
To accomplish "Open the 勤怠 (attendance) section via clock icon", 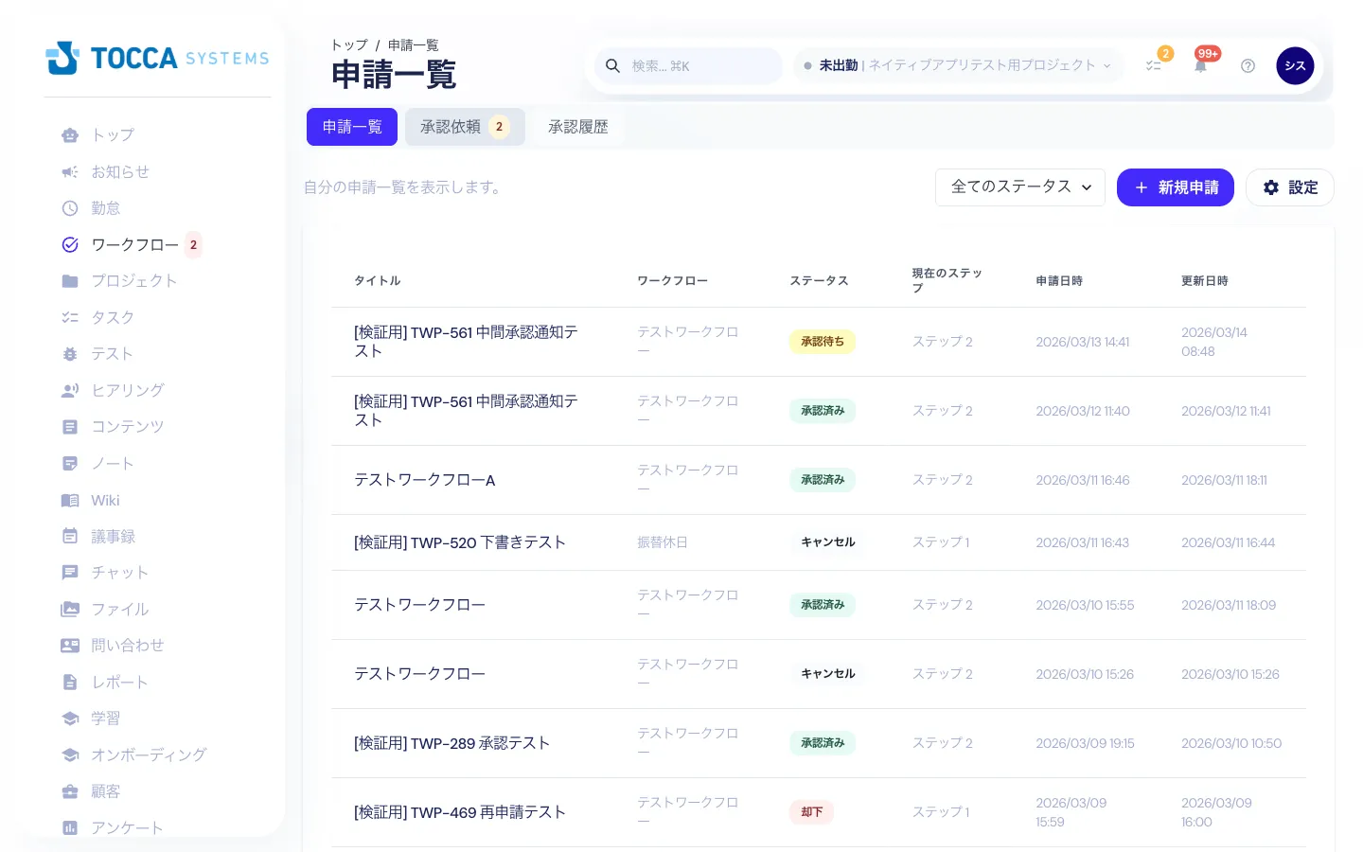I will click(70, 208).
